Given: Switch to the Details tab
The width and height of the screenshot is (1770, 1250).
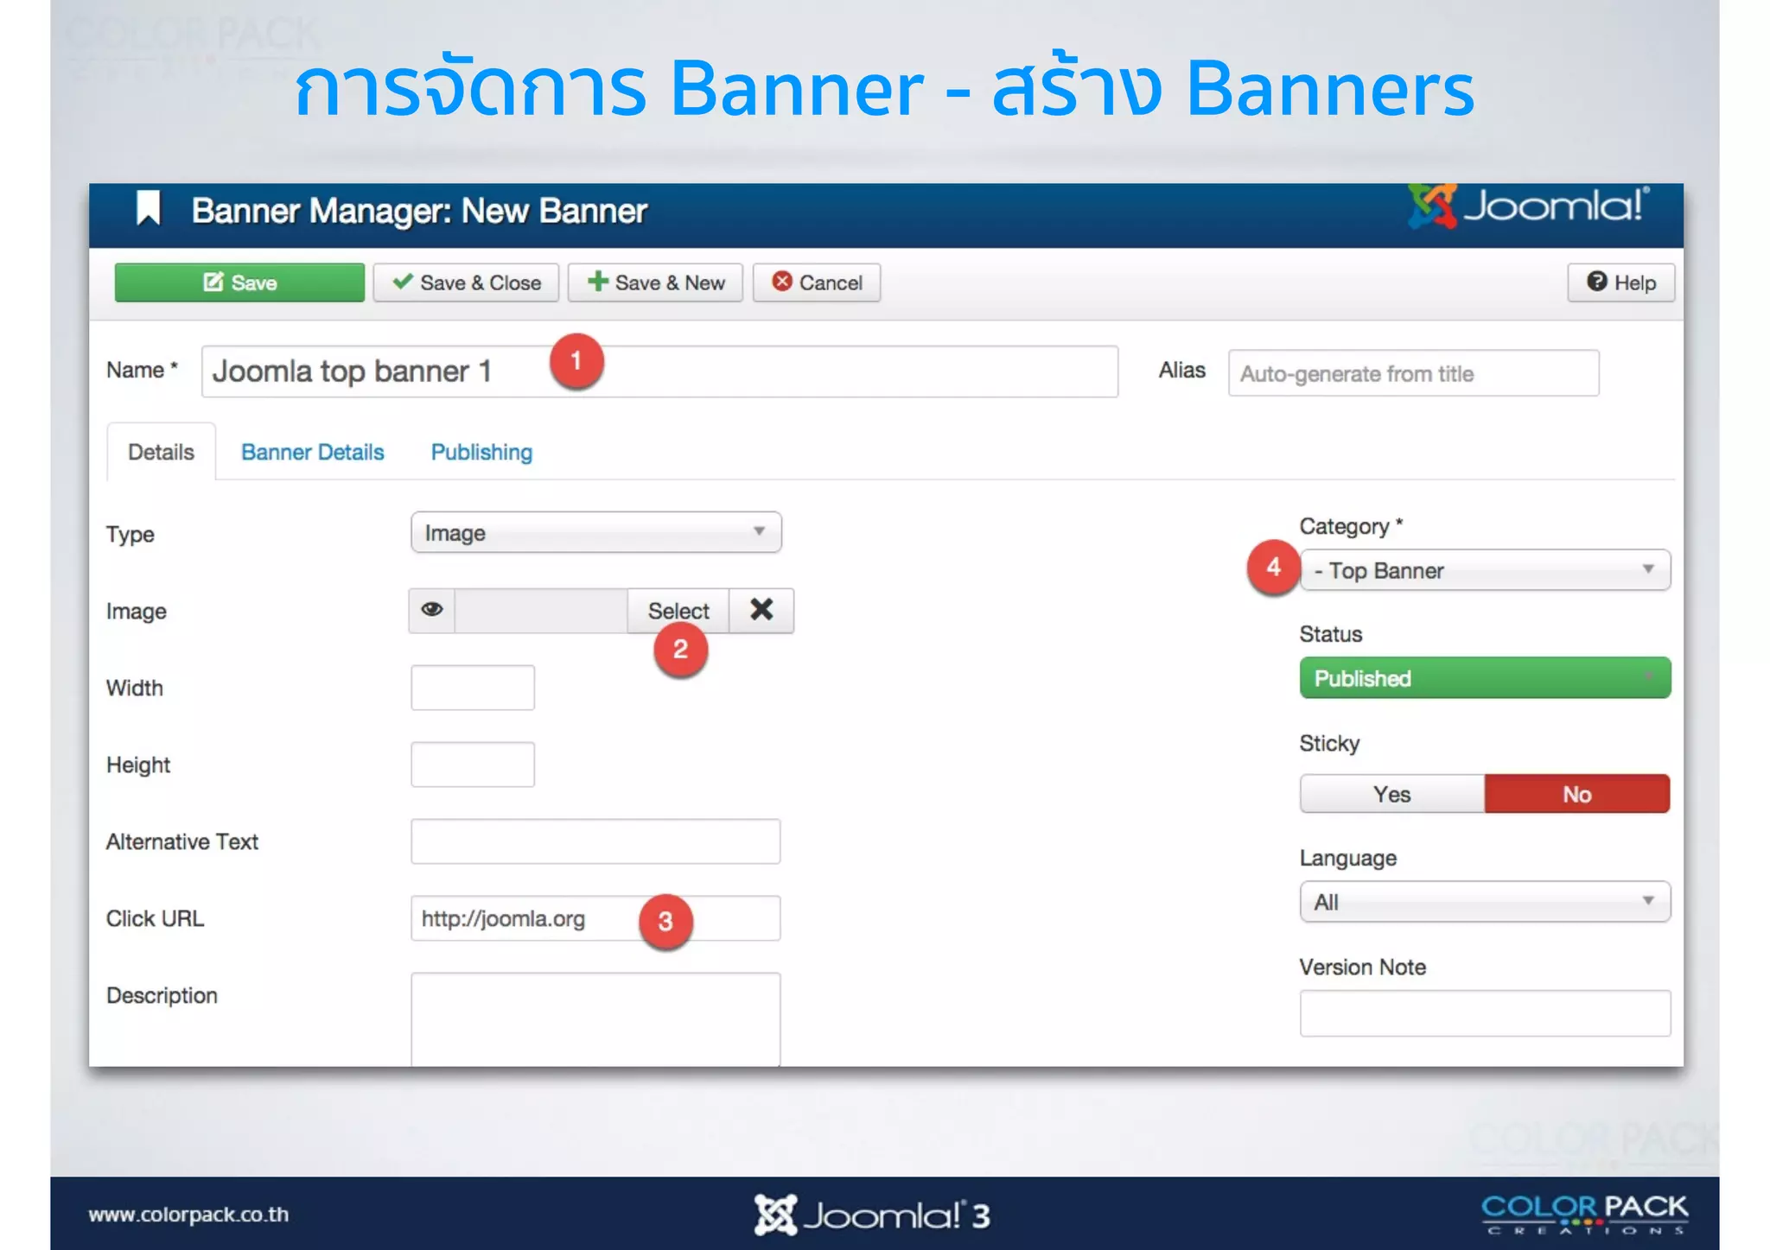Looking at the screenshot, I should click(161, 452).
